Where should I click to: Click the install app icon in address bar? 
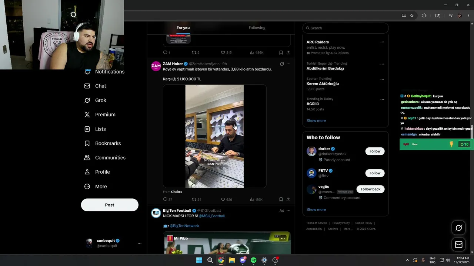(404, 16)
